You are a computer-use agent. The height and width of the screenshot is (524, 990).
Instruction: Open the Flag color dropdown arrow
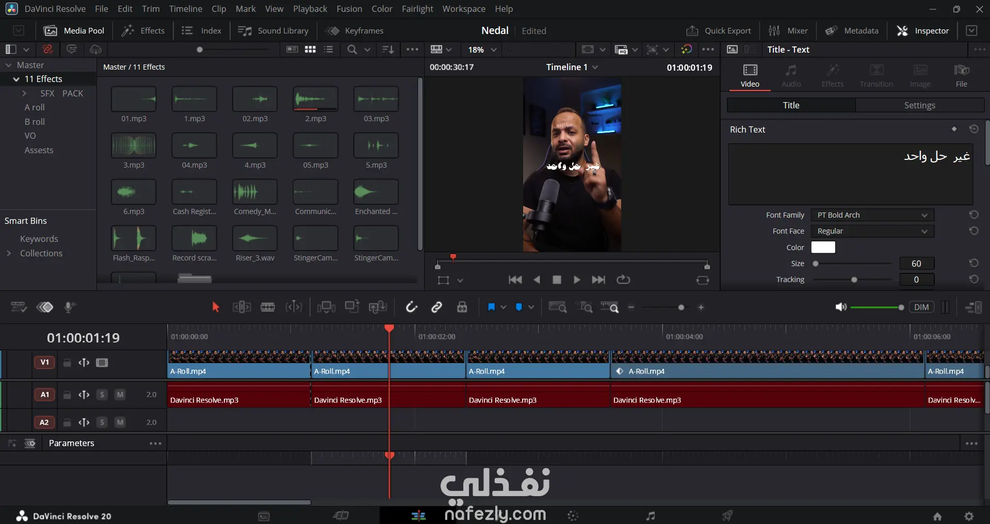pos(504,307)
